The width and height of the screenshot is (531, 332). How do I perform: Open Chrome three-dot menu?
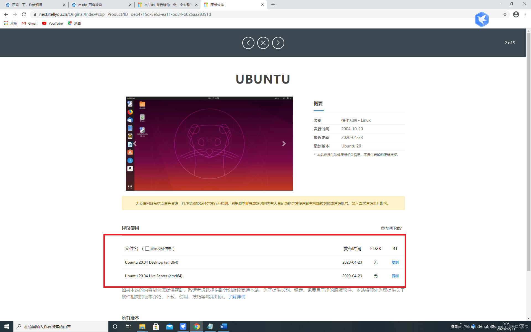[525, 14]
